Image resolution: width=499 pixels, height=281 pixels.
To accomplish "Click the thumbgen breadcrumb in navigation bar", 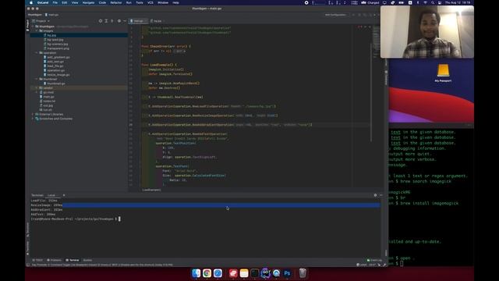I will [x=34, y=15].
